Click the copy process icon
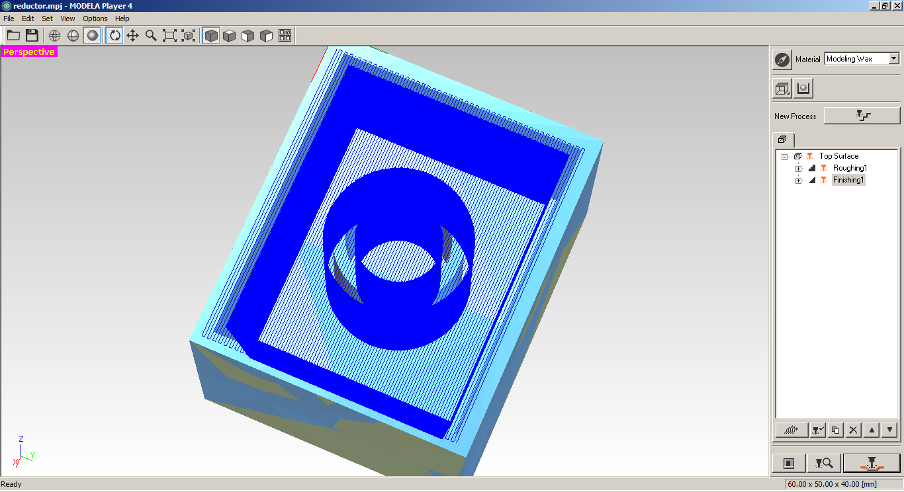The image size is (904, 492). [x=836, y=430]
